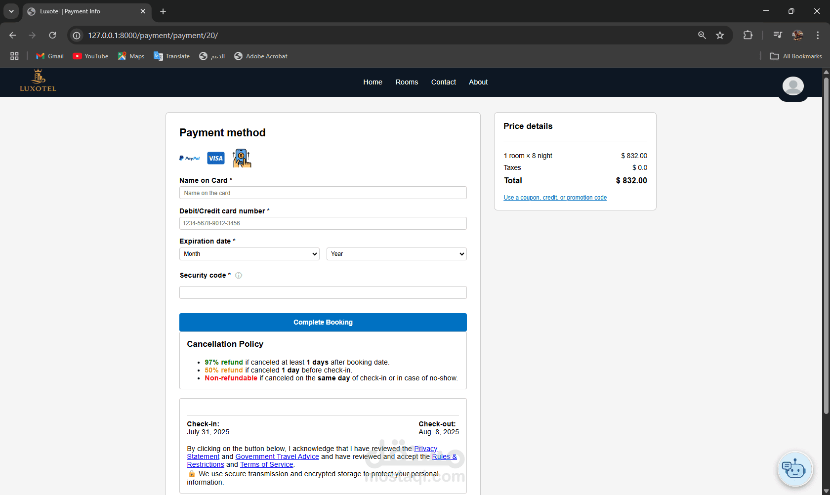This screenshot has width=830, height=495.
Task: Select the PayPal payment icon
Action: pyautogui.click(x=189, y=158)
